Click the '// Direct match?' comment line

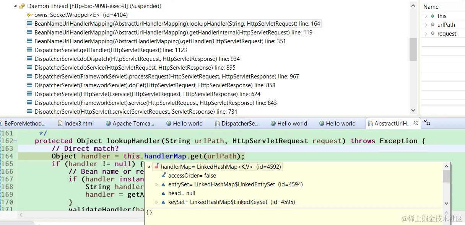85,148
